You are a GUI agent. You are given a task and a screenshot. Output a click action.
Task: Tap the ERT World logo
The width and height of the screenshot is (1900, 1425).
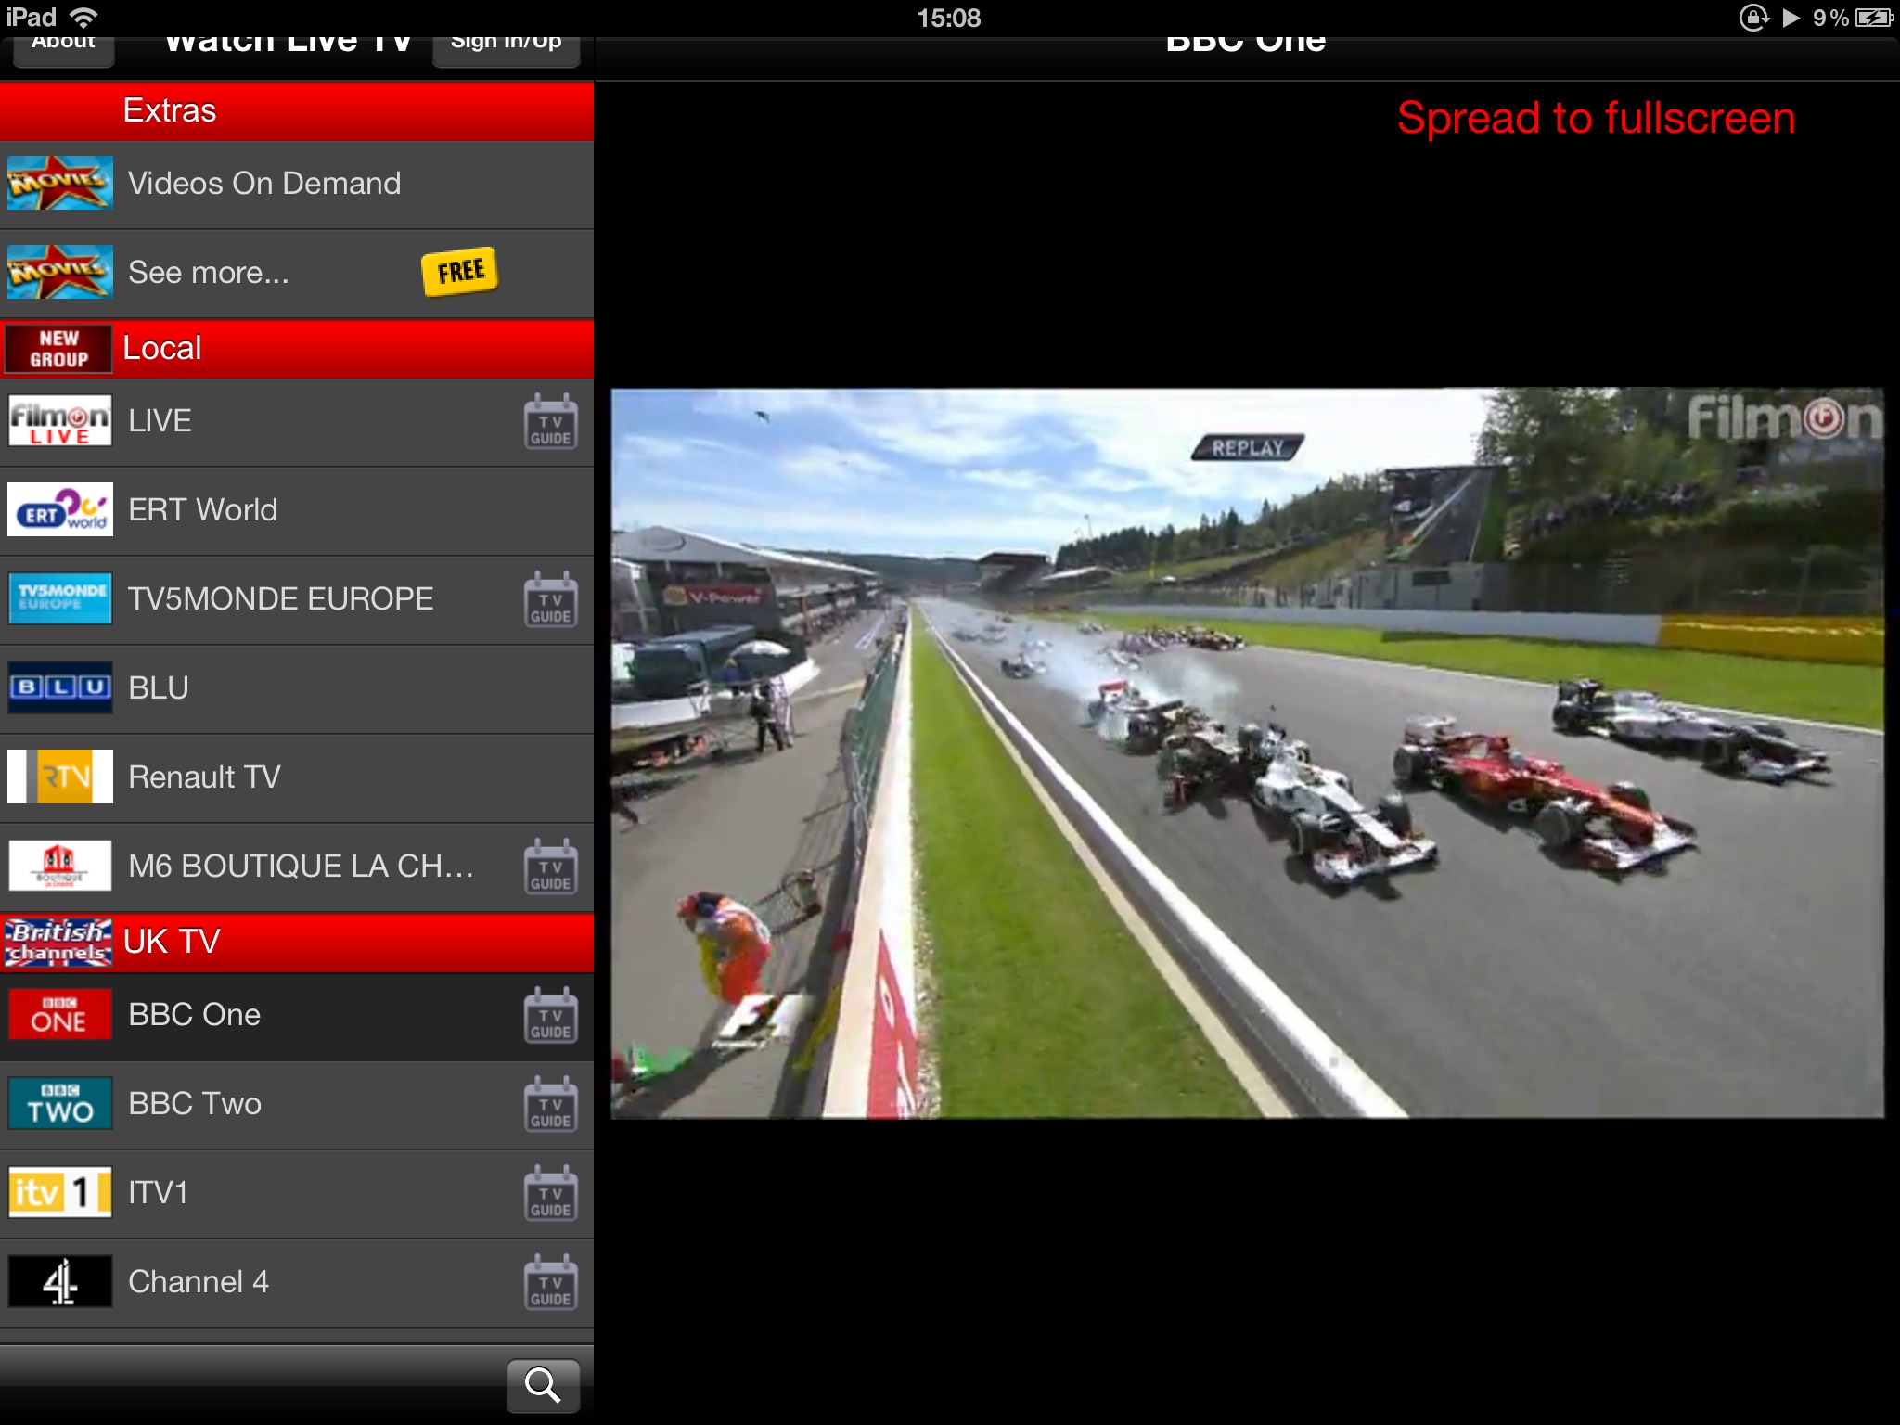[x=60, y=509]
